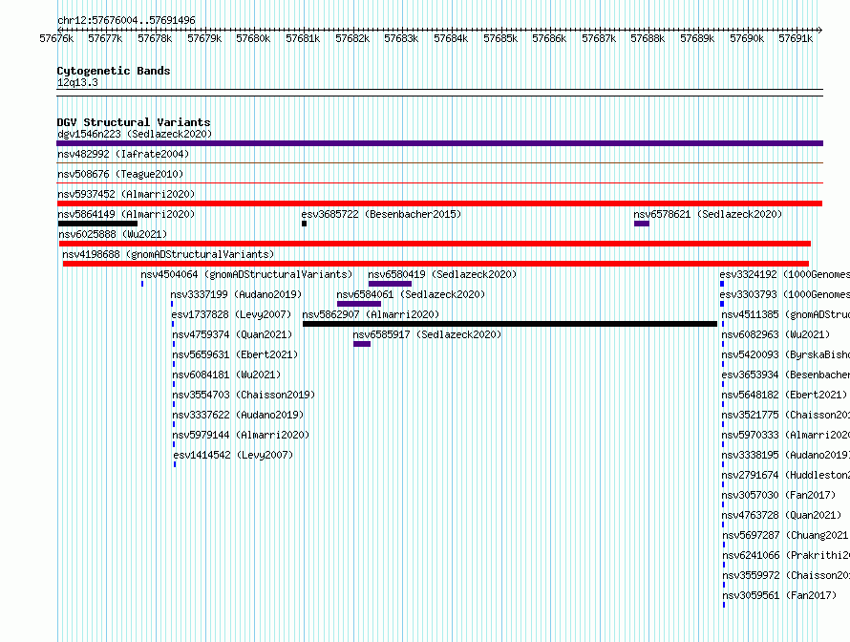Click nsv5659631 (Ebert2021) label
The image size is (850, 642).
pos(235,354)
